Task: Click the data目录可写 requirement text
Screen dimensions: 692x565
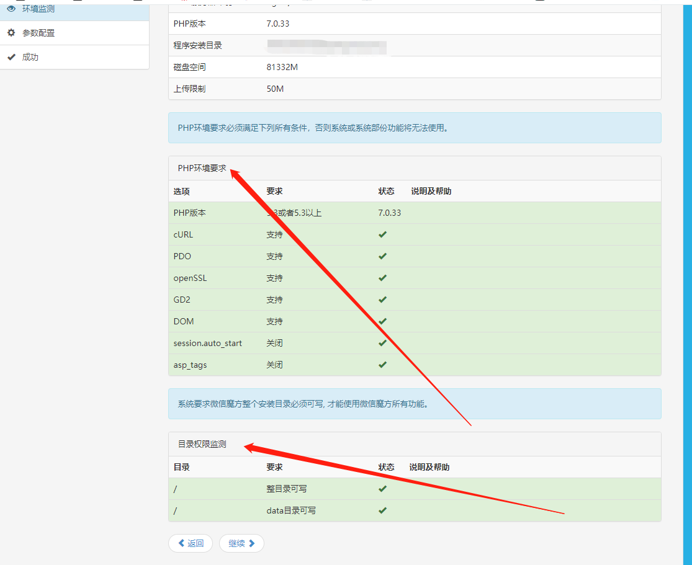Action: [291, 510]
